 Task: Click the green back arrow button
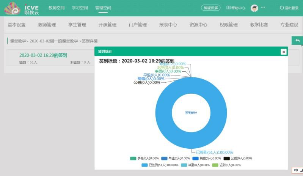pyautogui.click(x=297, y=41)
